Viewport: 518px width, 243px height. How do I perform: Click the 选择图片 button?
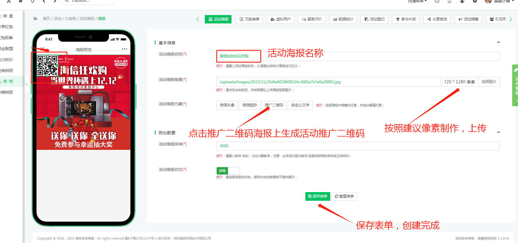click(489, 82)
